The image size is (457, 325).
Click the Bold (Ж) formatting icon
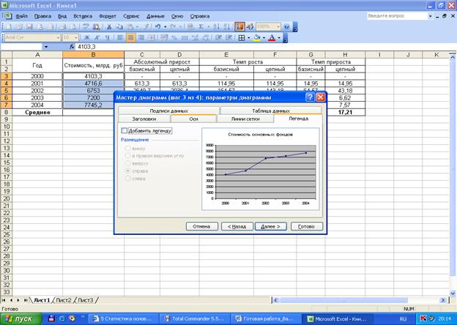86,37
